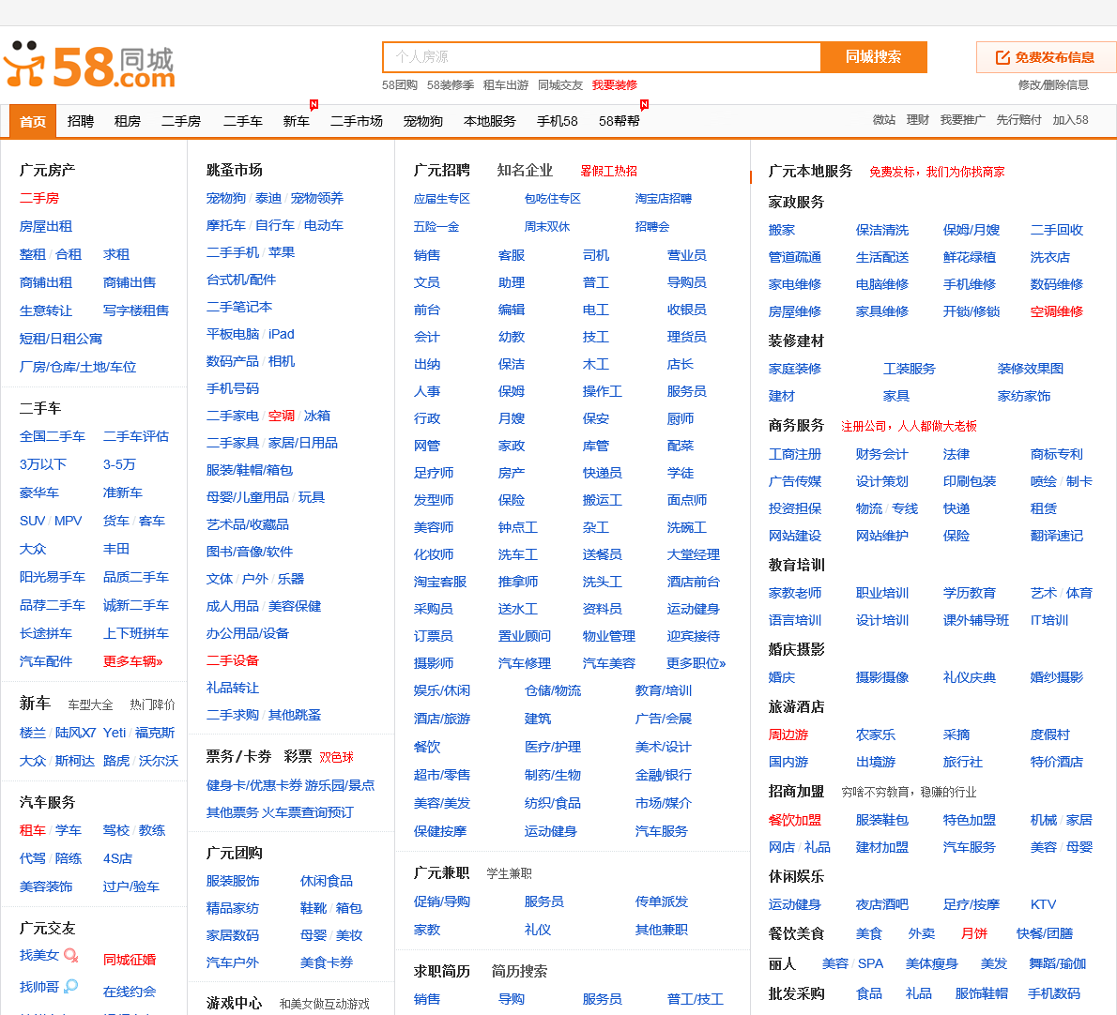Open 二手笔记本 in 跳蚤市场
Image resolution: width=1117 pixels, height=1015 pixels.
point(239,308)
